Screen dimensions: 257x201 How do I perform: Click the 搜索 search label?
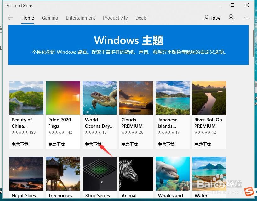[x=215, y=18]
